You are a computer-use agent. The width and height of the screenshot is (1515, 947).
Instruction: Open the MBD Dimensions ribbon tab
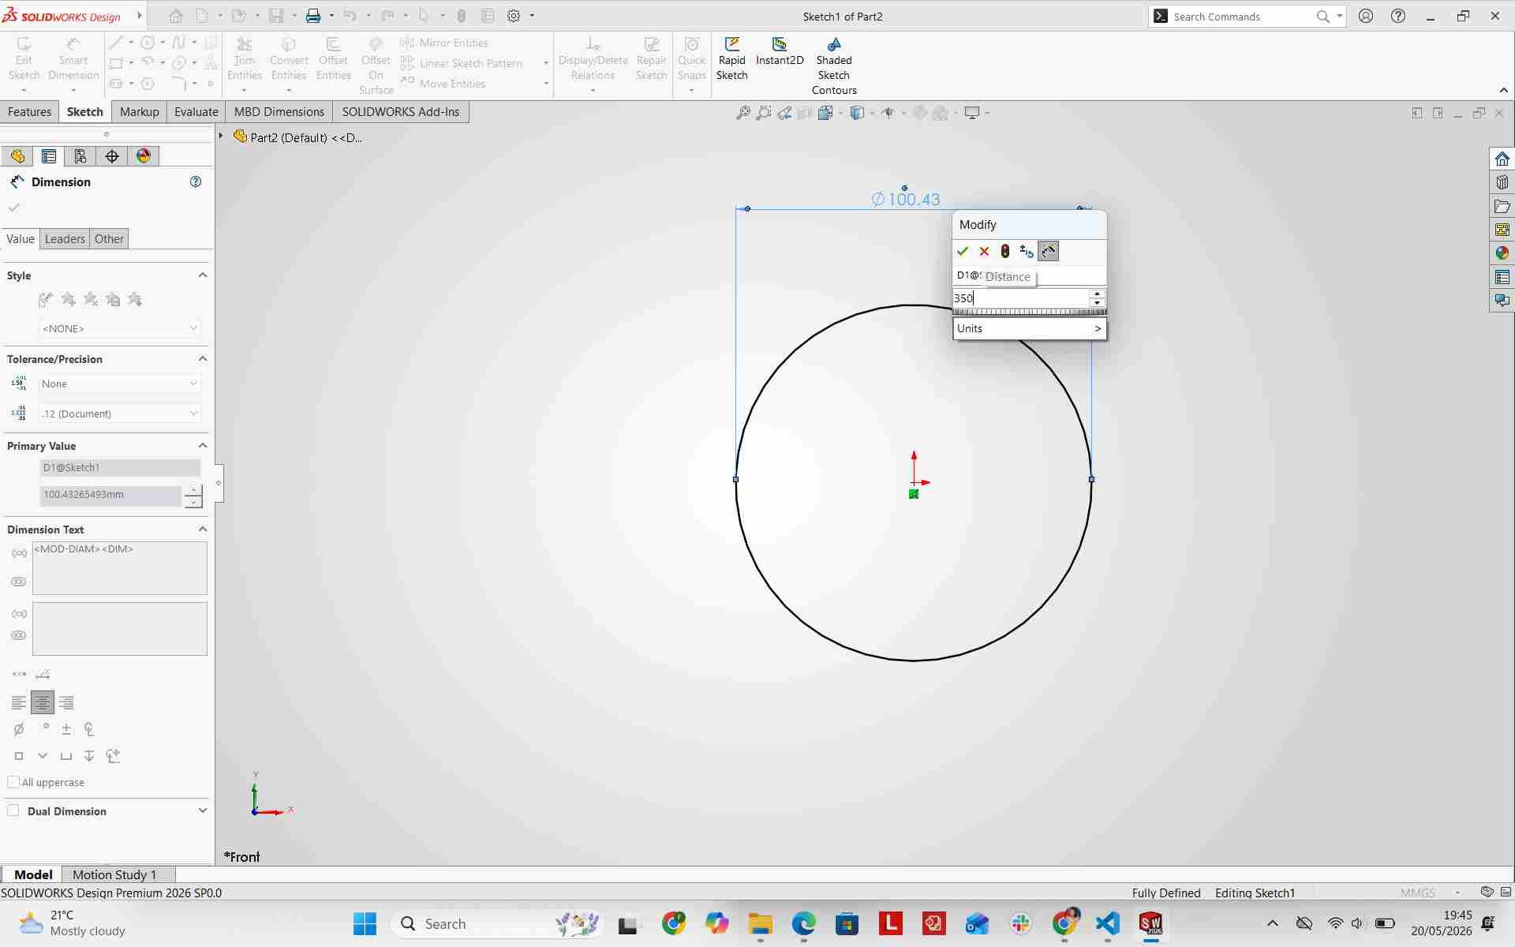tap(279, 112)
